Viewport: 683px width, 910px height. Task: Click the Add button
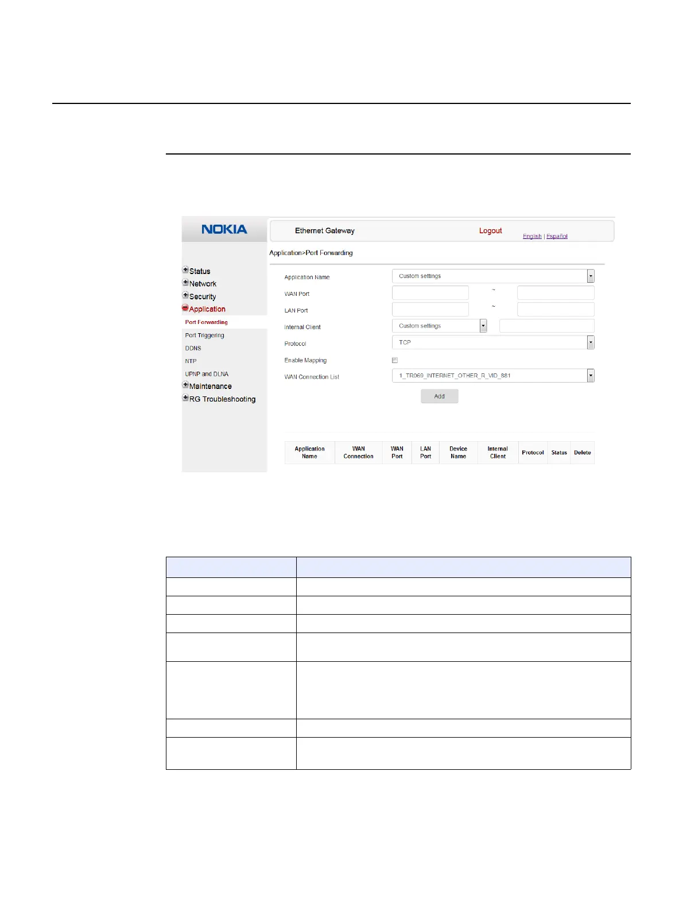tap(440, 396)
